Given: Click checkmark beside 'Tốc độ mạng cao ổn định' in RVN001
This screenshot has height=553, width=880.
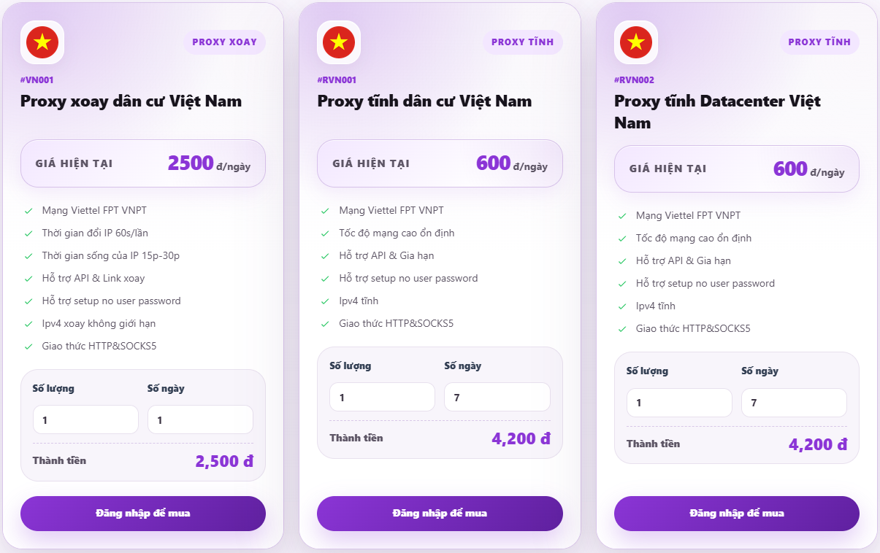Looking at the screenshot, I should pyautogui.click(x=326, y=233).
